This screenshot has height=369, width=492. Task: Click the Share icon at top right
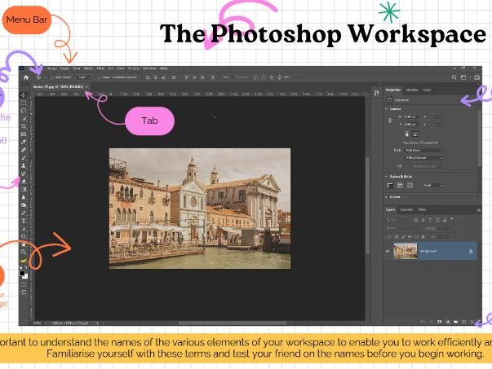point(477,77)
